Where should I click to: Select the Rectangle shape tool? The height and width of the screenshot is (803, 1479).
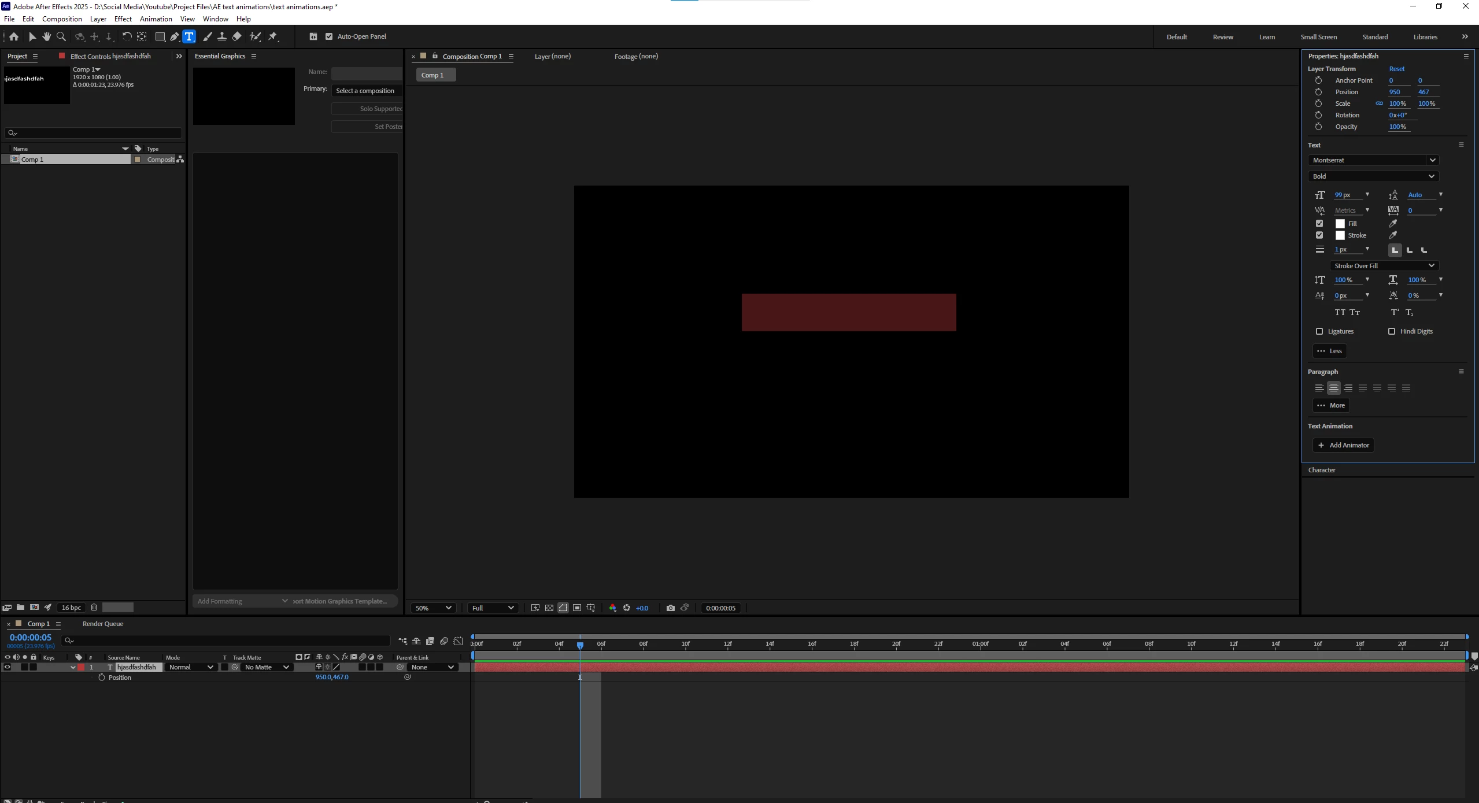click(x=160, y=36)
